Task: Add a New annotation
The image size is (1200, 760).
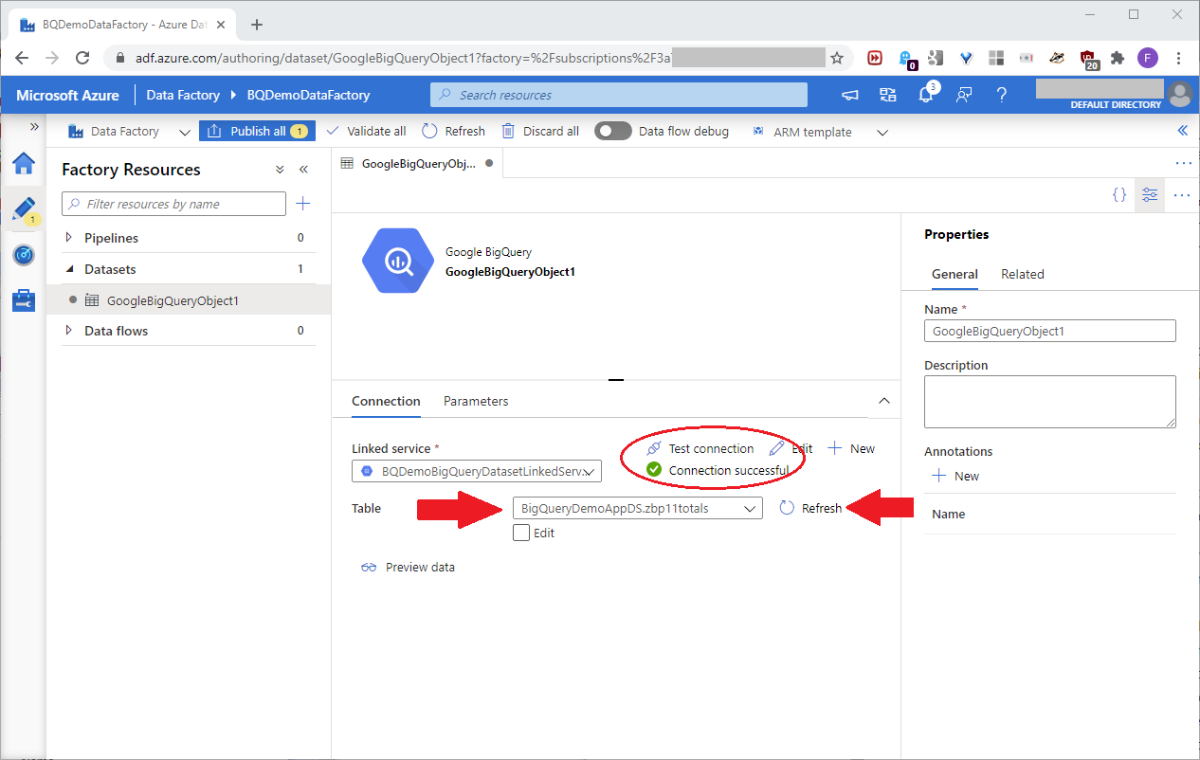Action: point(955,476)
